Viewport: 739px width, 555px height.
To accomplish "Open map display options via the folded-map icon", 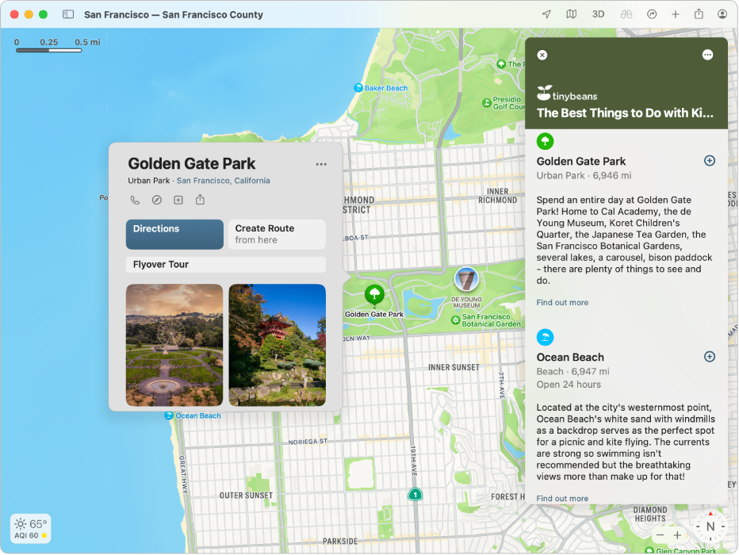I will coord(572,13).
